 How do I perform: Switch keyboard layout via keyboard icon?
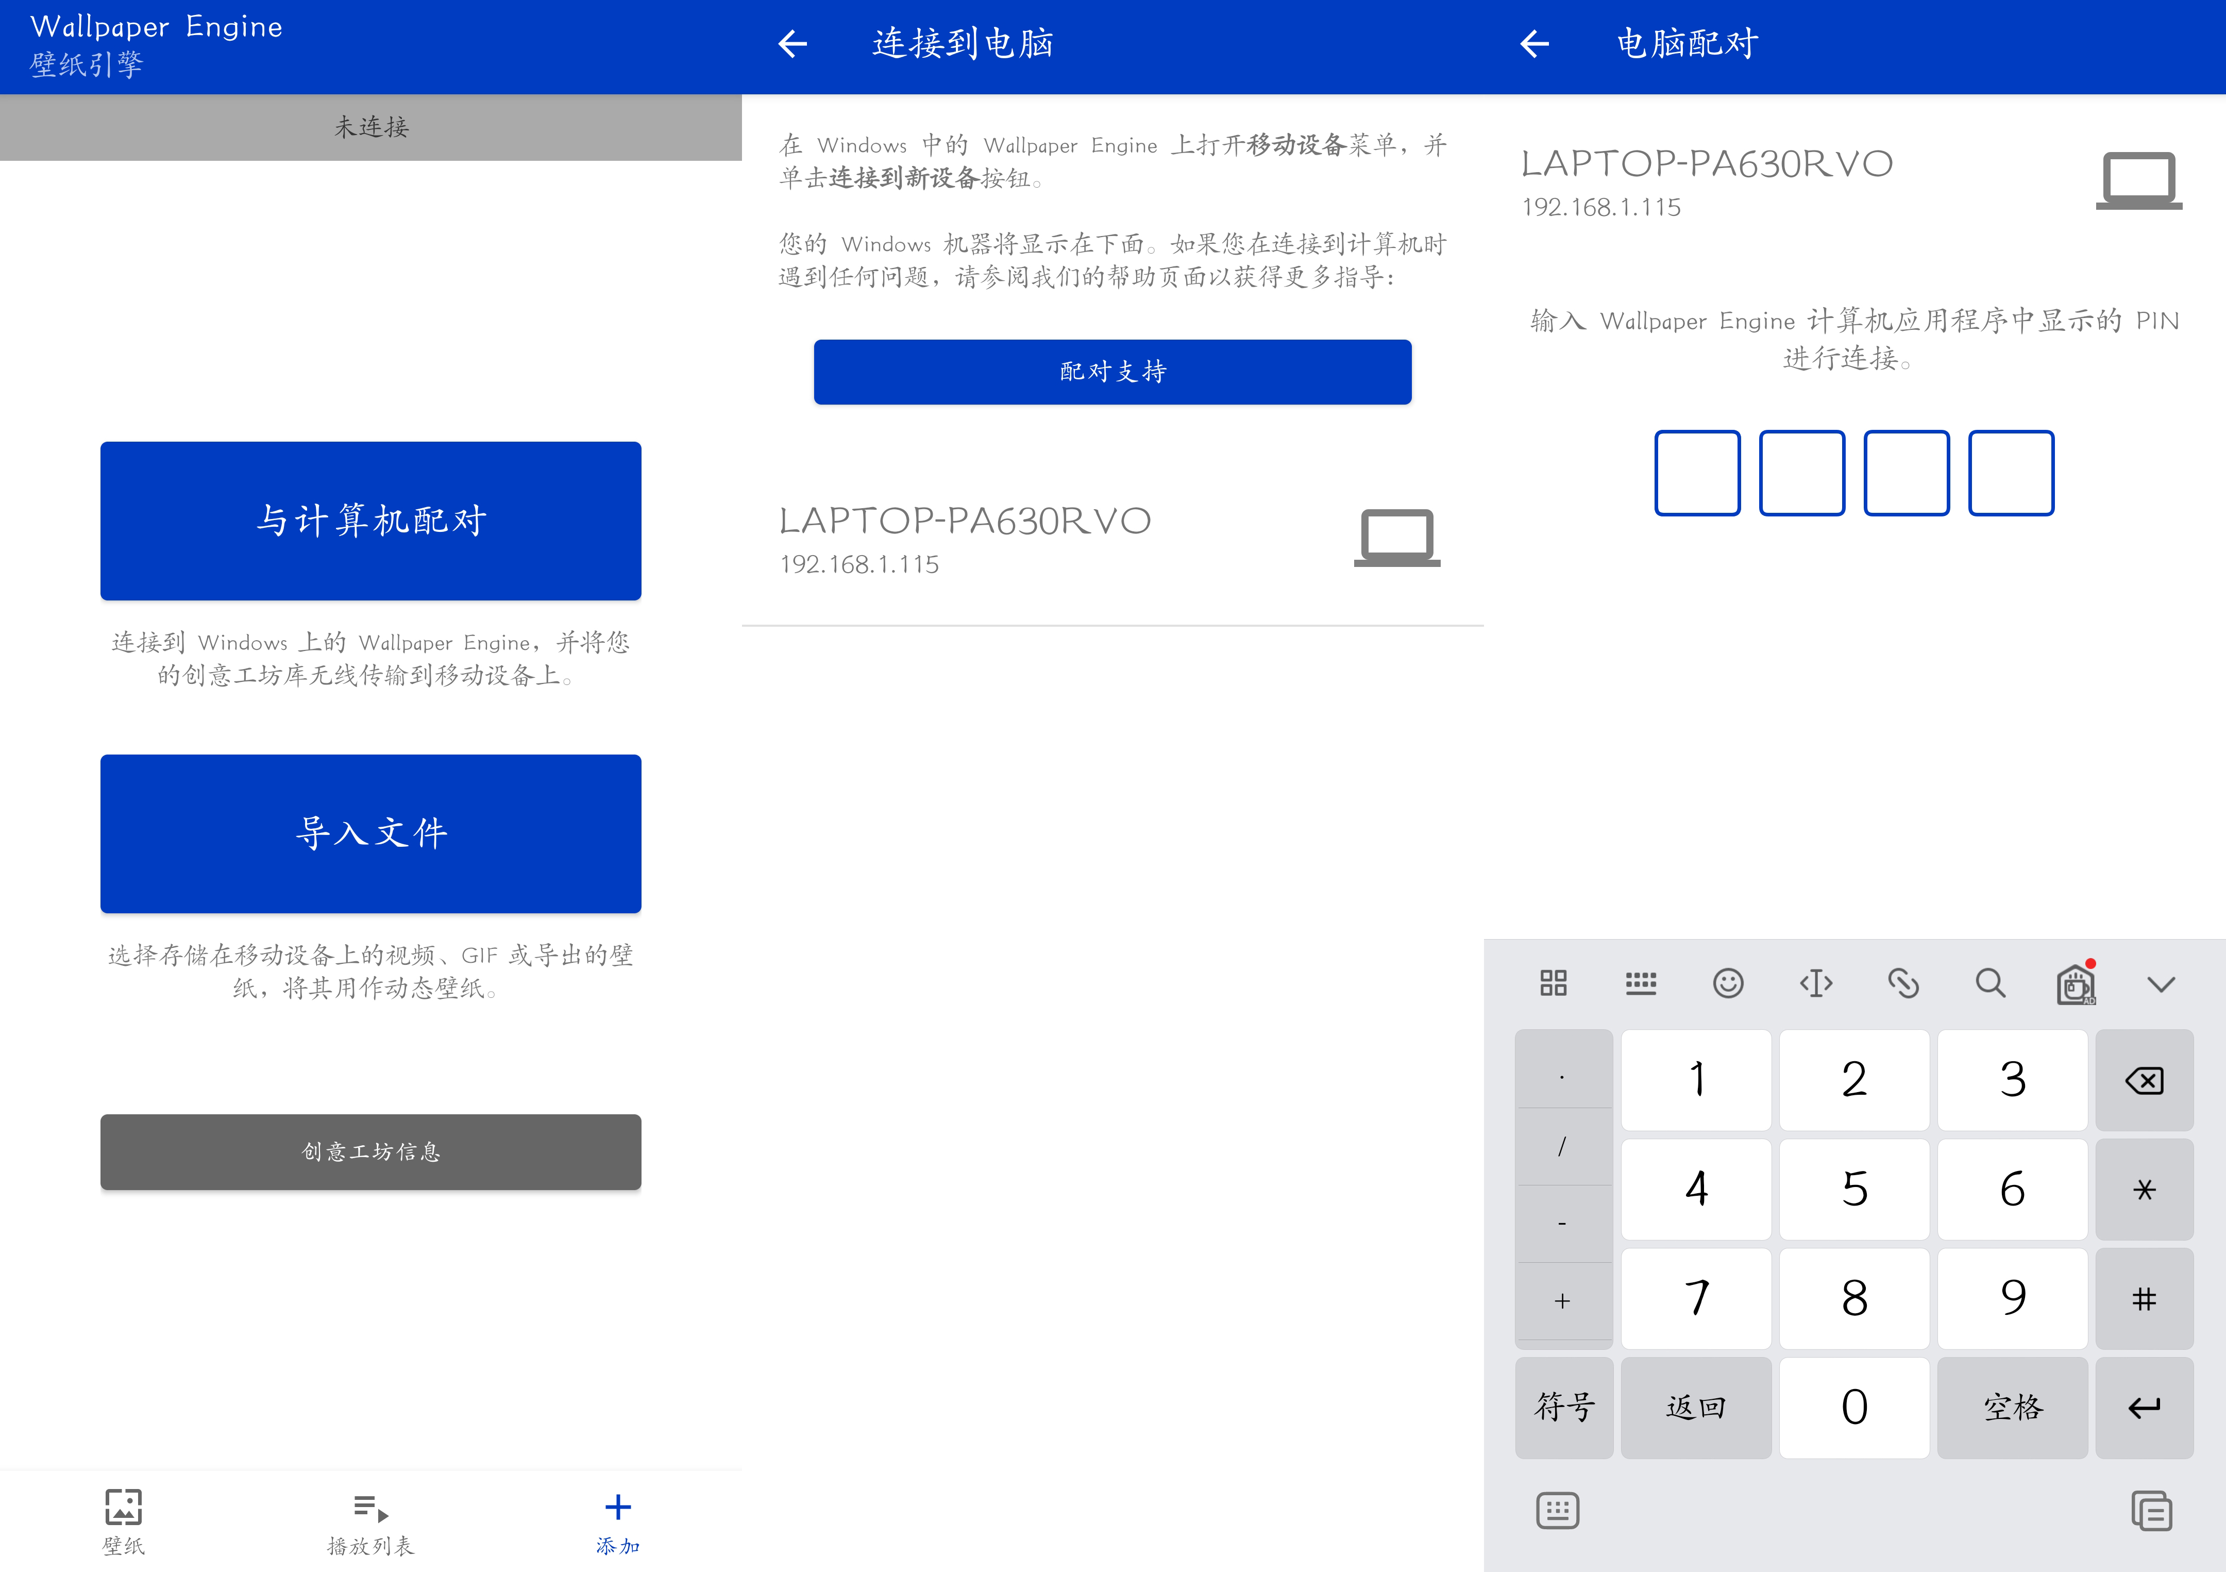pyautogui.click(x=1641, y=983)
